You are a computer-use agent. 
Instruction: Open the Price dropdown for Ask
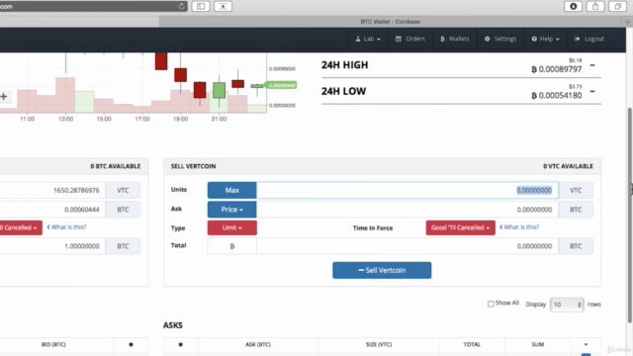pos(231,210)
